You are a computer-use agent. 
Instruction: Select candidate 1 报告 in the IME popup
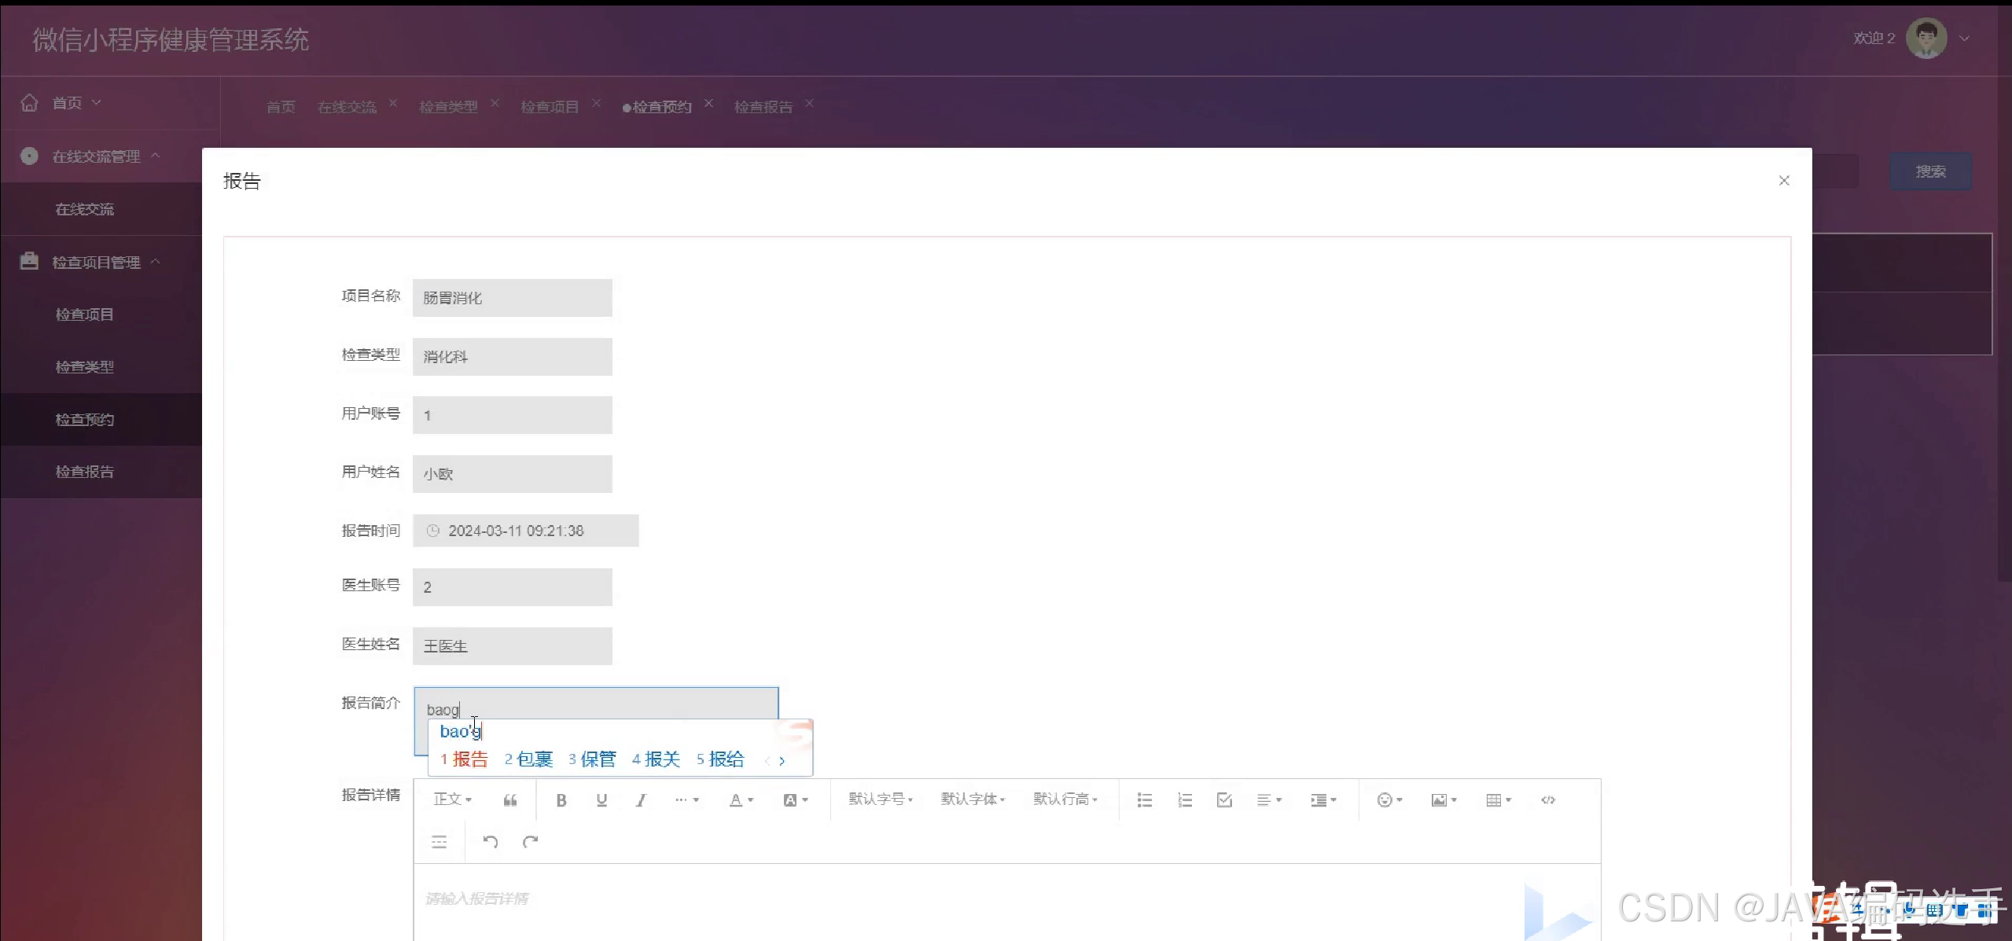click(x=465, y=759)
